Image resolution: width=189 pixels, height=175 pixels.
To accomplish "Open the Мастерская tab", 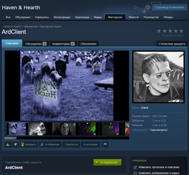I will [x=115, y=17].
